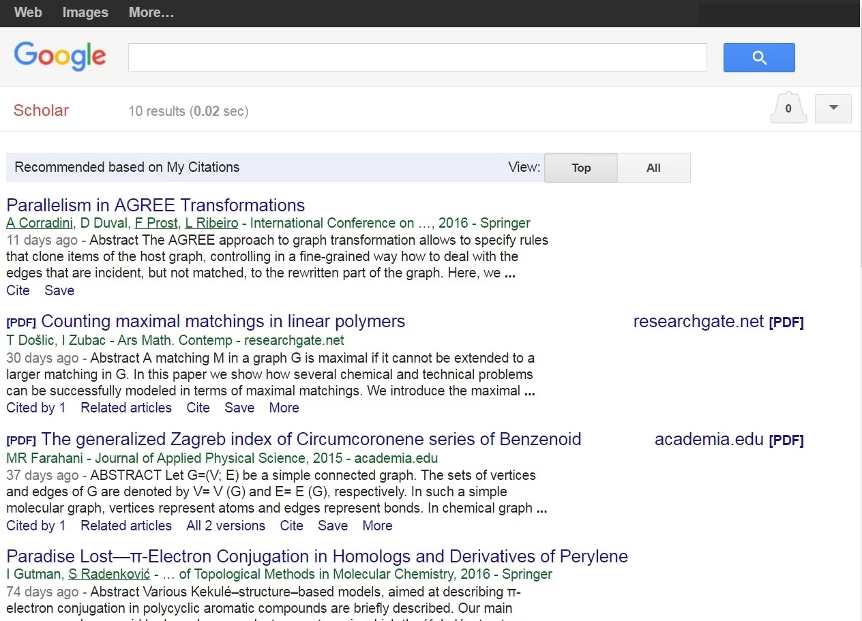Save the AGREE Transformations paper

[59, 290]
